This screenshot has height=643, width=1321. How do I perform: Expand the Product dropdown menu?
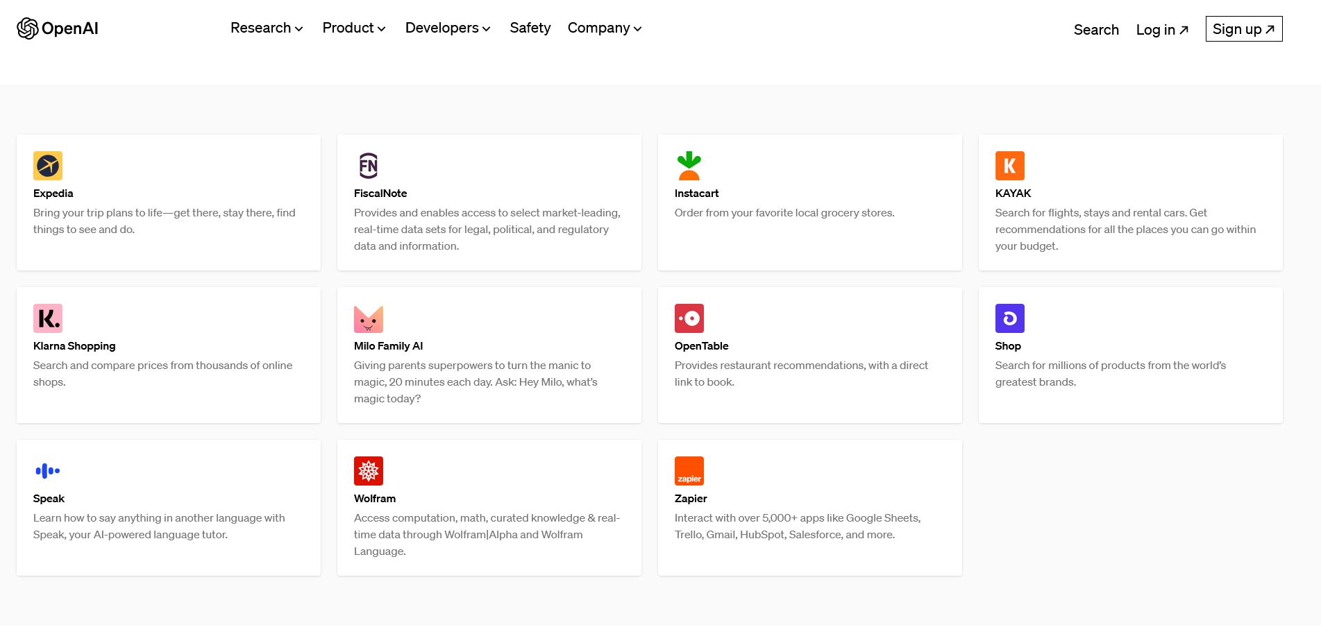[x=354, y=28]
